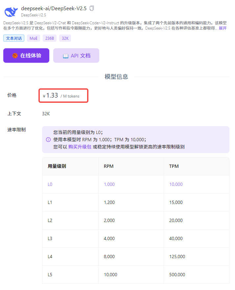Viewport: 235px width, 290px height.
Task: Click the model title deepseek-ai/DeepSeek-V2.5
Action: pos(54,9)
